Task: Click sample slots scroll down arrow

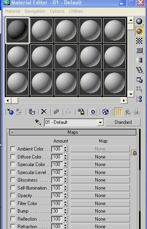Action: (131, 94)
